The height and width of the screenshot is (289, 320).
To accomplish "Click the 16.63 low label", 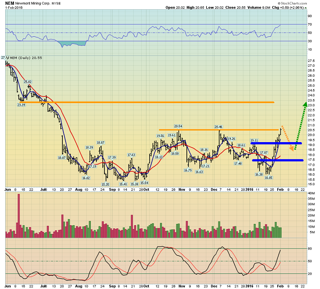I will pyautogui.click(x=199, y=172).
